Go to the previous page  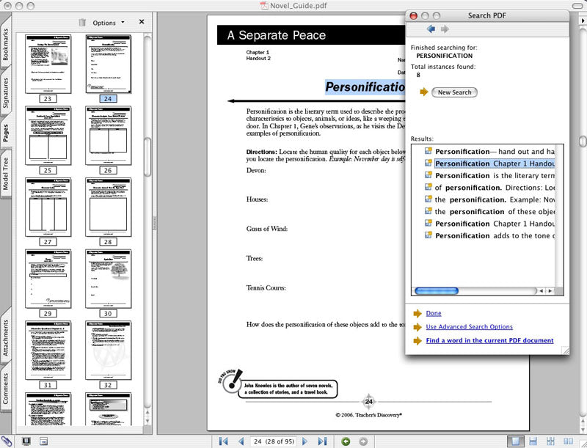click(x=240, y=441)
